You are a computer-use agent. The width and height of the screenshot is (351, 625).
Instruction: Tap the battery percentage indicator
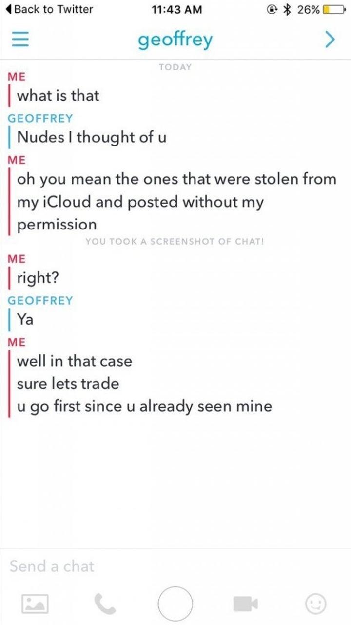[309, 10]
